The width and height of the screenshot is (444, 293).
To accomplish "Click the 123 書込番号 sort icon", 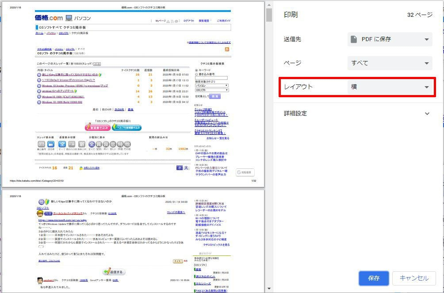I will pos(41,144).
